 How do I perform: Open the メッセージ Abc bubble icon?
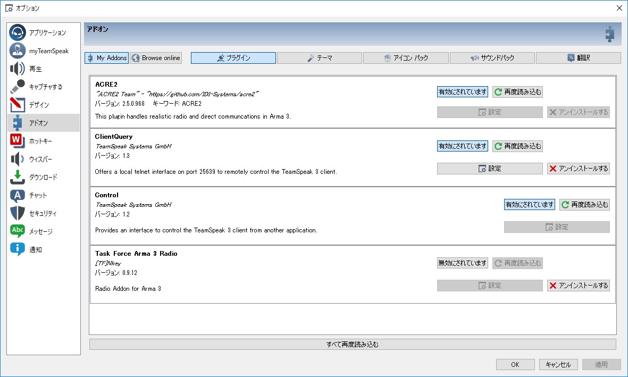[x=17, y=231]
